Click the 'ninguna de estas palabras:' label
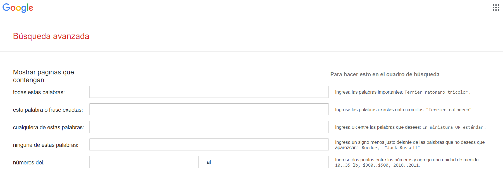This screenshot has width=503, height=175. click(x=46, y=145)
